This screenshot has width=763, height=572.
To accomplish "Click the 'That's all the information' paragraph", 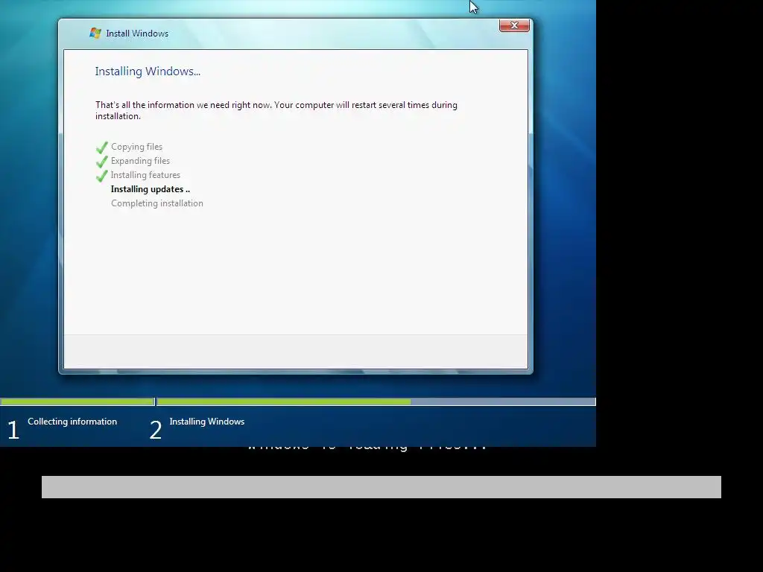I will (x=276, y=110).
